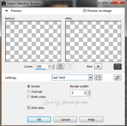Viewport: 127px width, 126px height.
Task: Uncheck the Anti-alias checkbox
Action: [29, 108]
